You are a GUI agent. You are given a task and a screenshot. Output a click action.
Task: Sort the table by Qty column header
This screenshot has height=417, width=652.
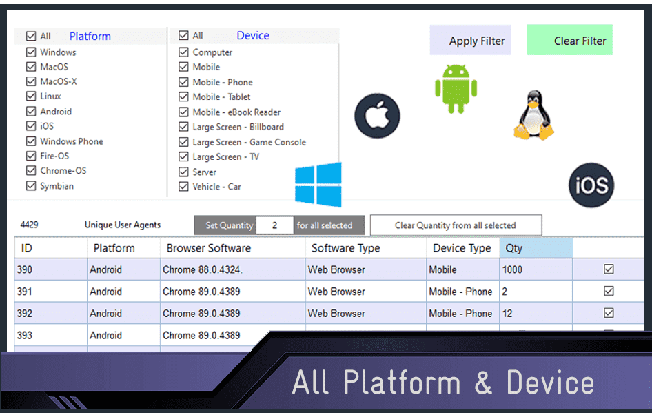coord(536,248)
